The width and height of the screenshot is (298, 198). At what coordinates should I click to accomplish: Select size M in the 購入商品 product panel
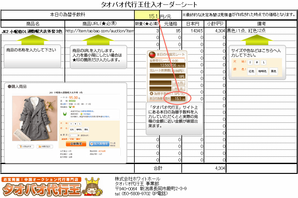click(75, 124)
